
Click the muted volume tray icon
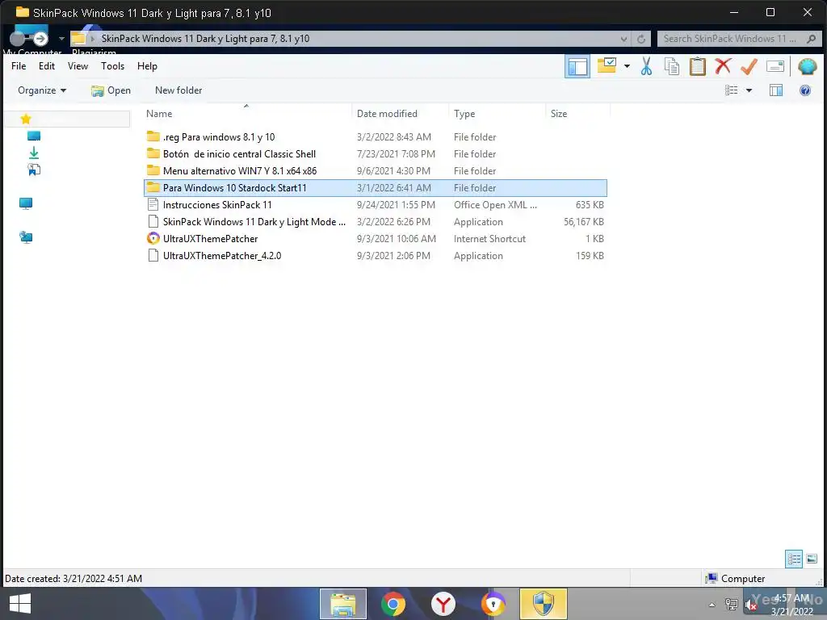750,605
